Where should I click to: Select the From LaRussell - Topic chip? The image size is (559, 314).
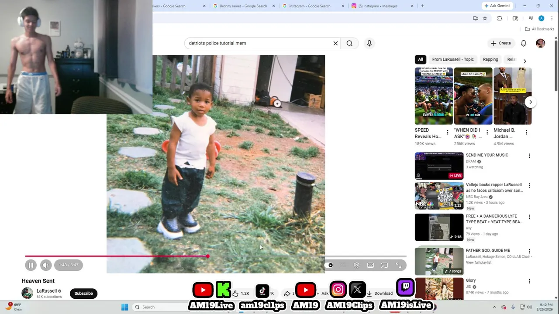(453, 59)
